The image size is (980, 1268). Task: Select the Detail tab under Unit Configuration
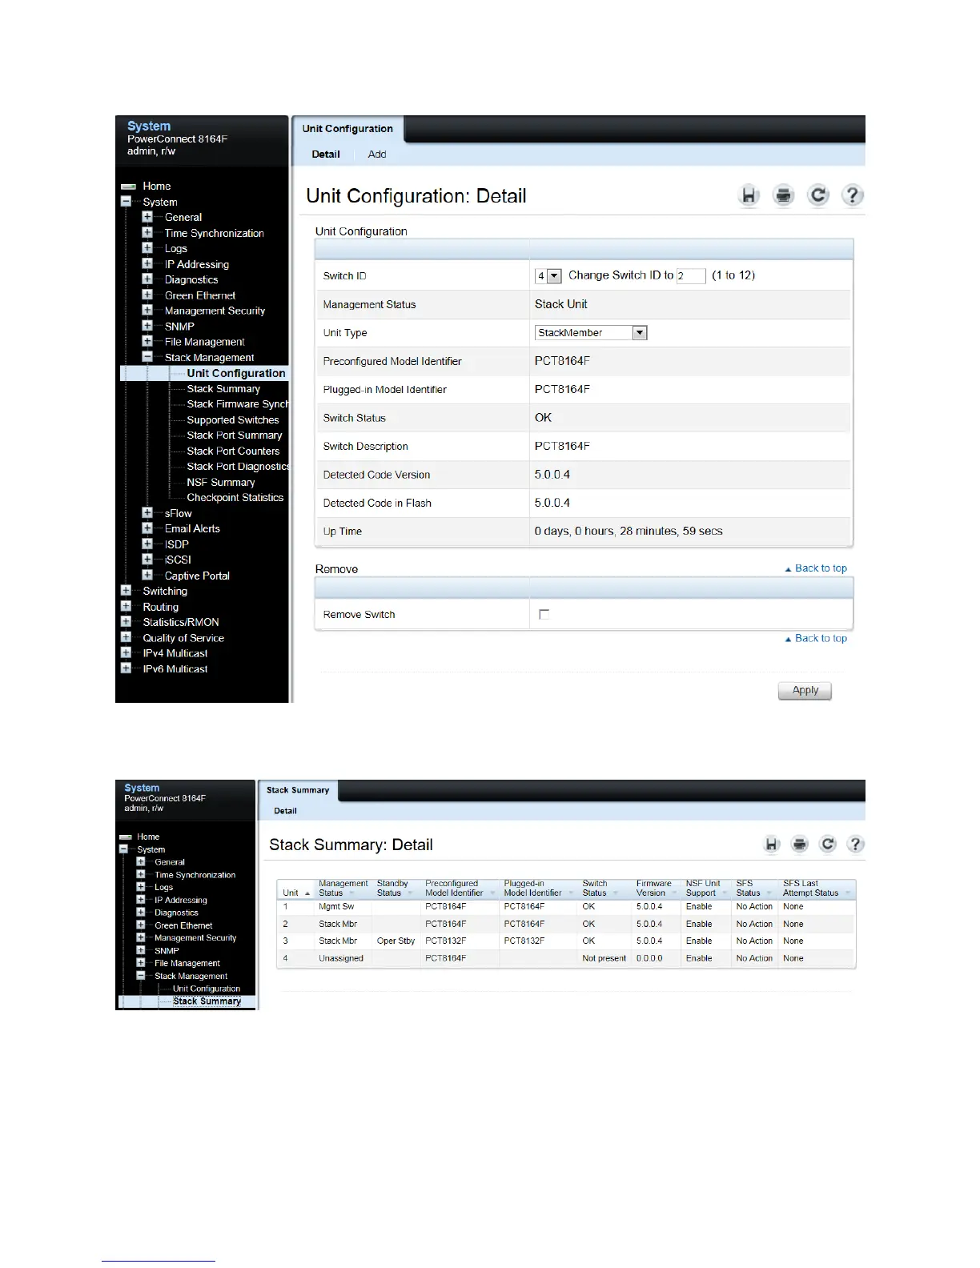tap(326, 154)
